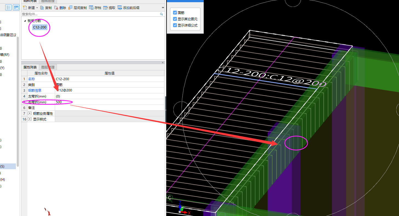399x216 pixels.
Task: Expand the 显示样式 group
Action: (x=30, y=119)
